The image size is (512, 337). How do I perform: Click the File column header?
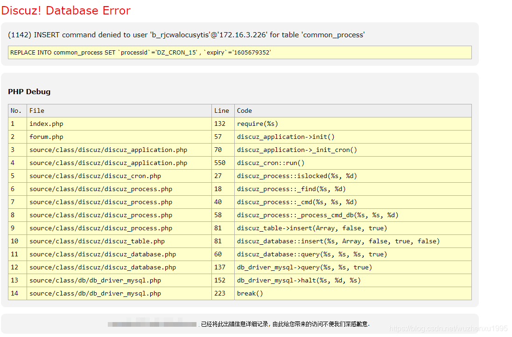(119, 111)
